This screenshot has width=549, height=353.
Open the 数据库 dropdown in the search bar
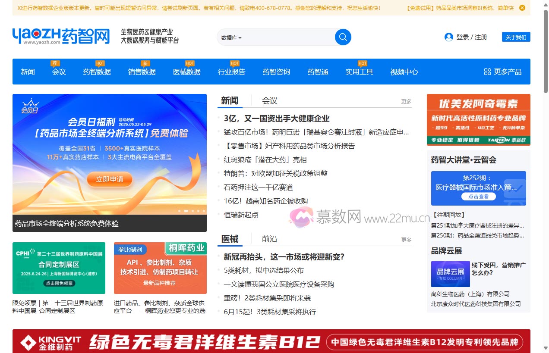pos(230,38)
